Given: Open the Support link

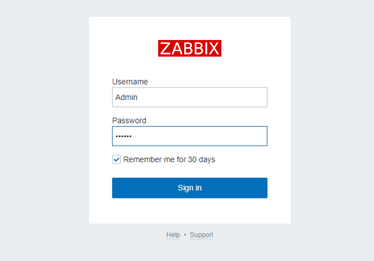Looking at the screenshot, I should [x=201, y=235].
